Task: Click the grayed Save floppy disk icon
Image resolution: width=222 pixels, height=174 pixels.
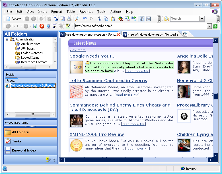Action: coord(49,19)
